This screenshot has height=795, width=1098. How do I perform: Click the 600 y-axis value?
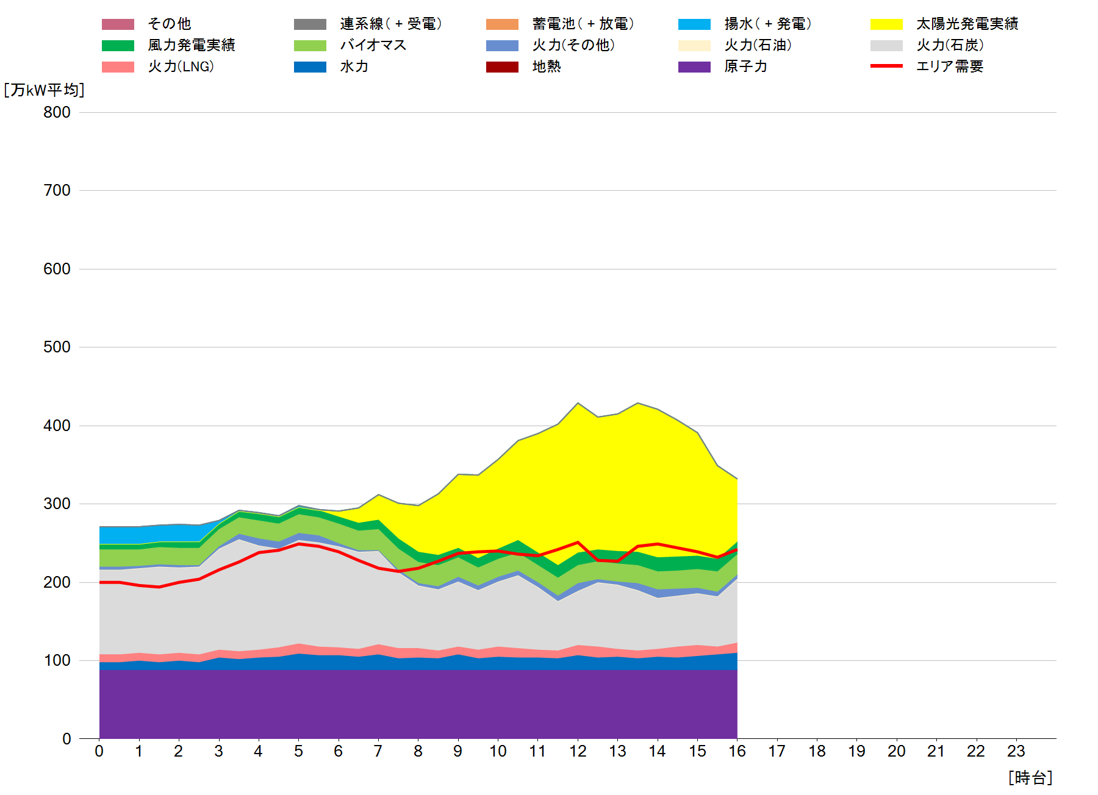pos(57,269)
